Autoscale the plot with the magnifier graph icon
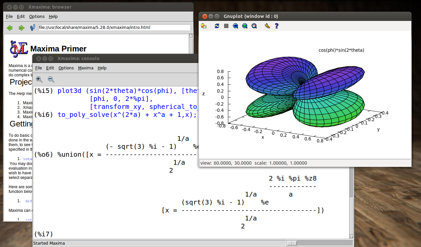 point(254,26)
